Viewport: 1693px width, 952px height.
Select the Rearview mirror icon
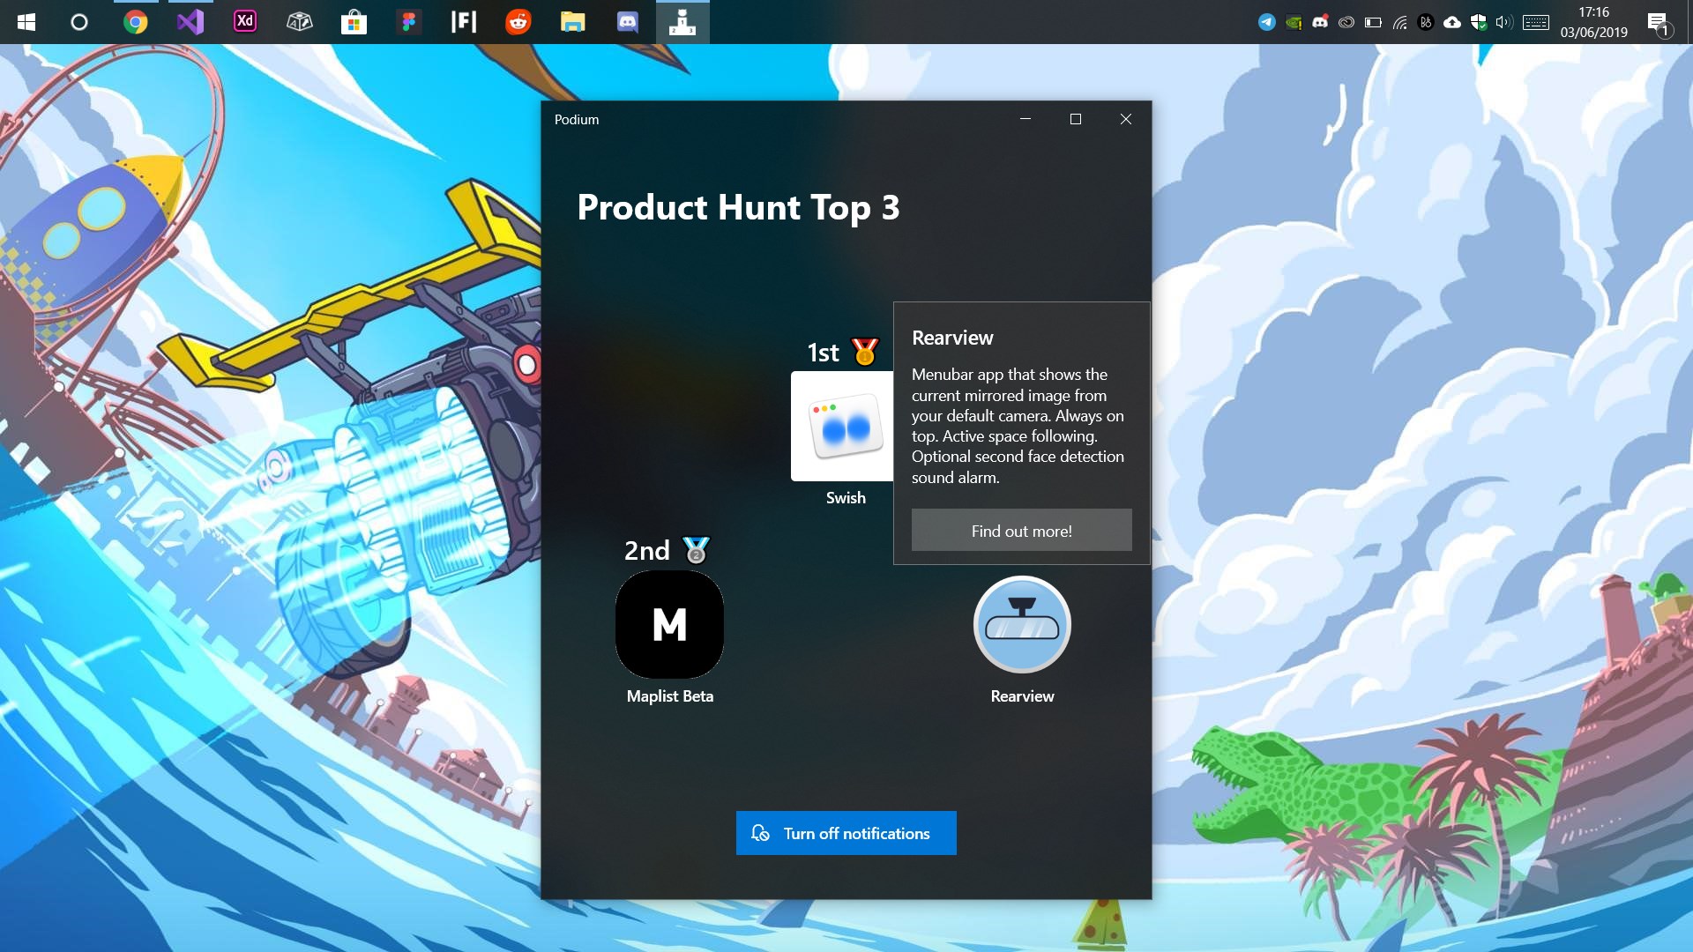(1022, 624)
